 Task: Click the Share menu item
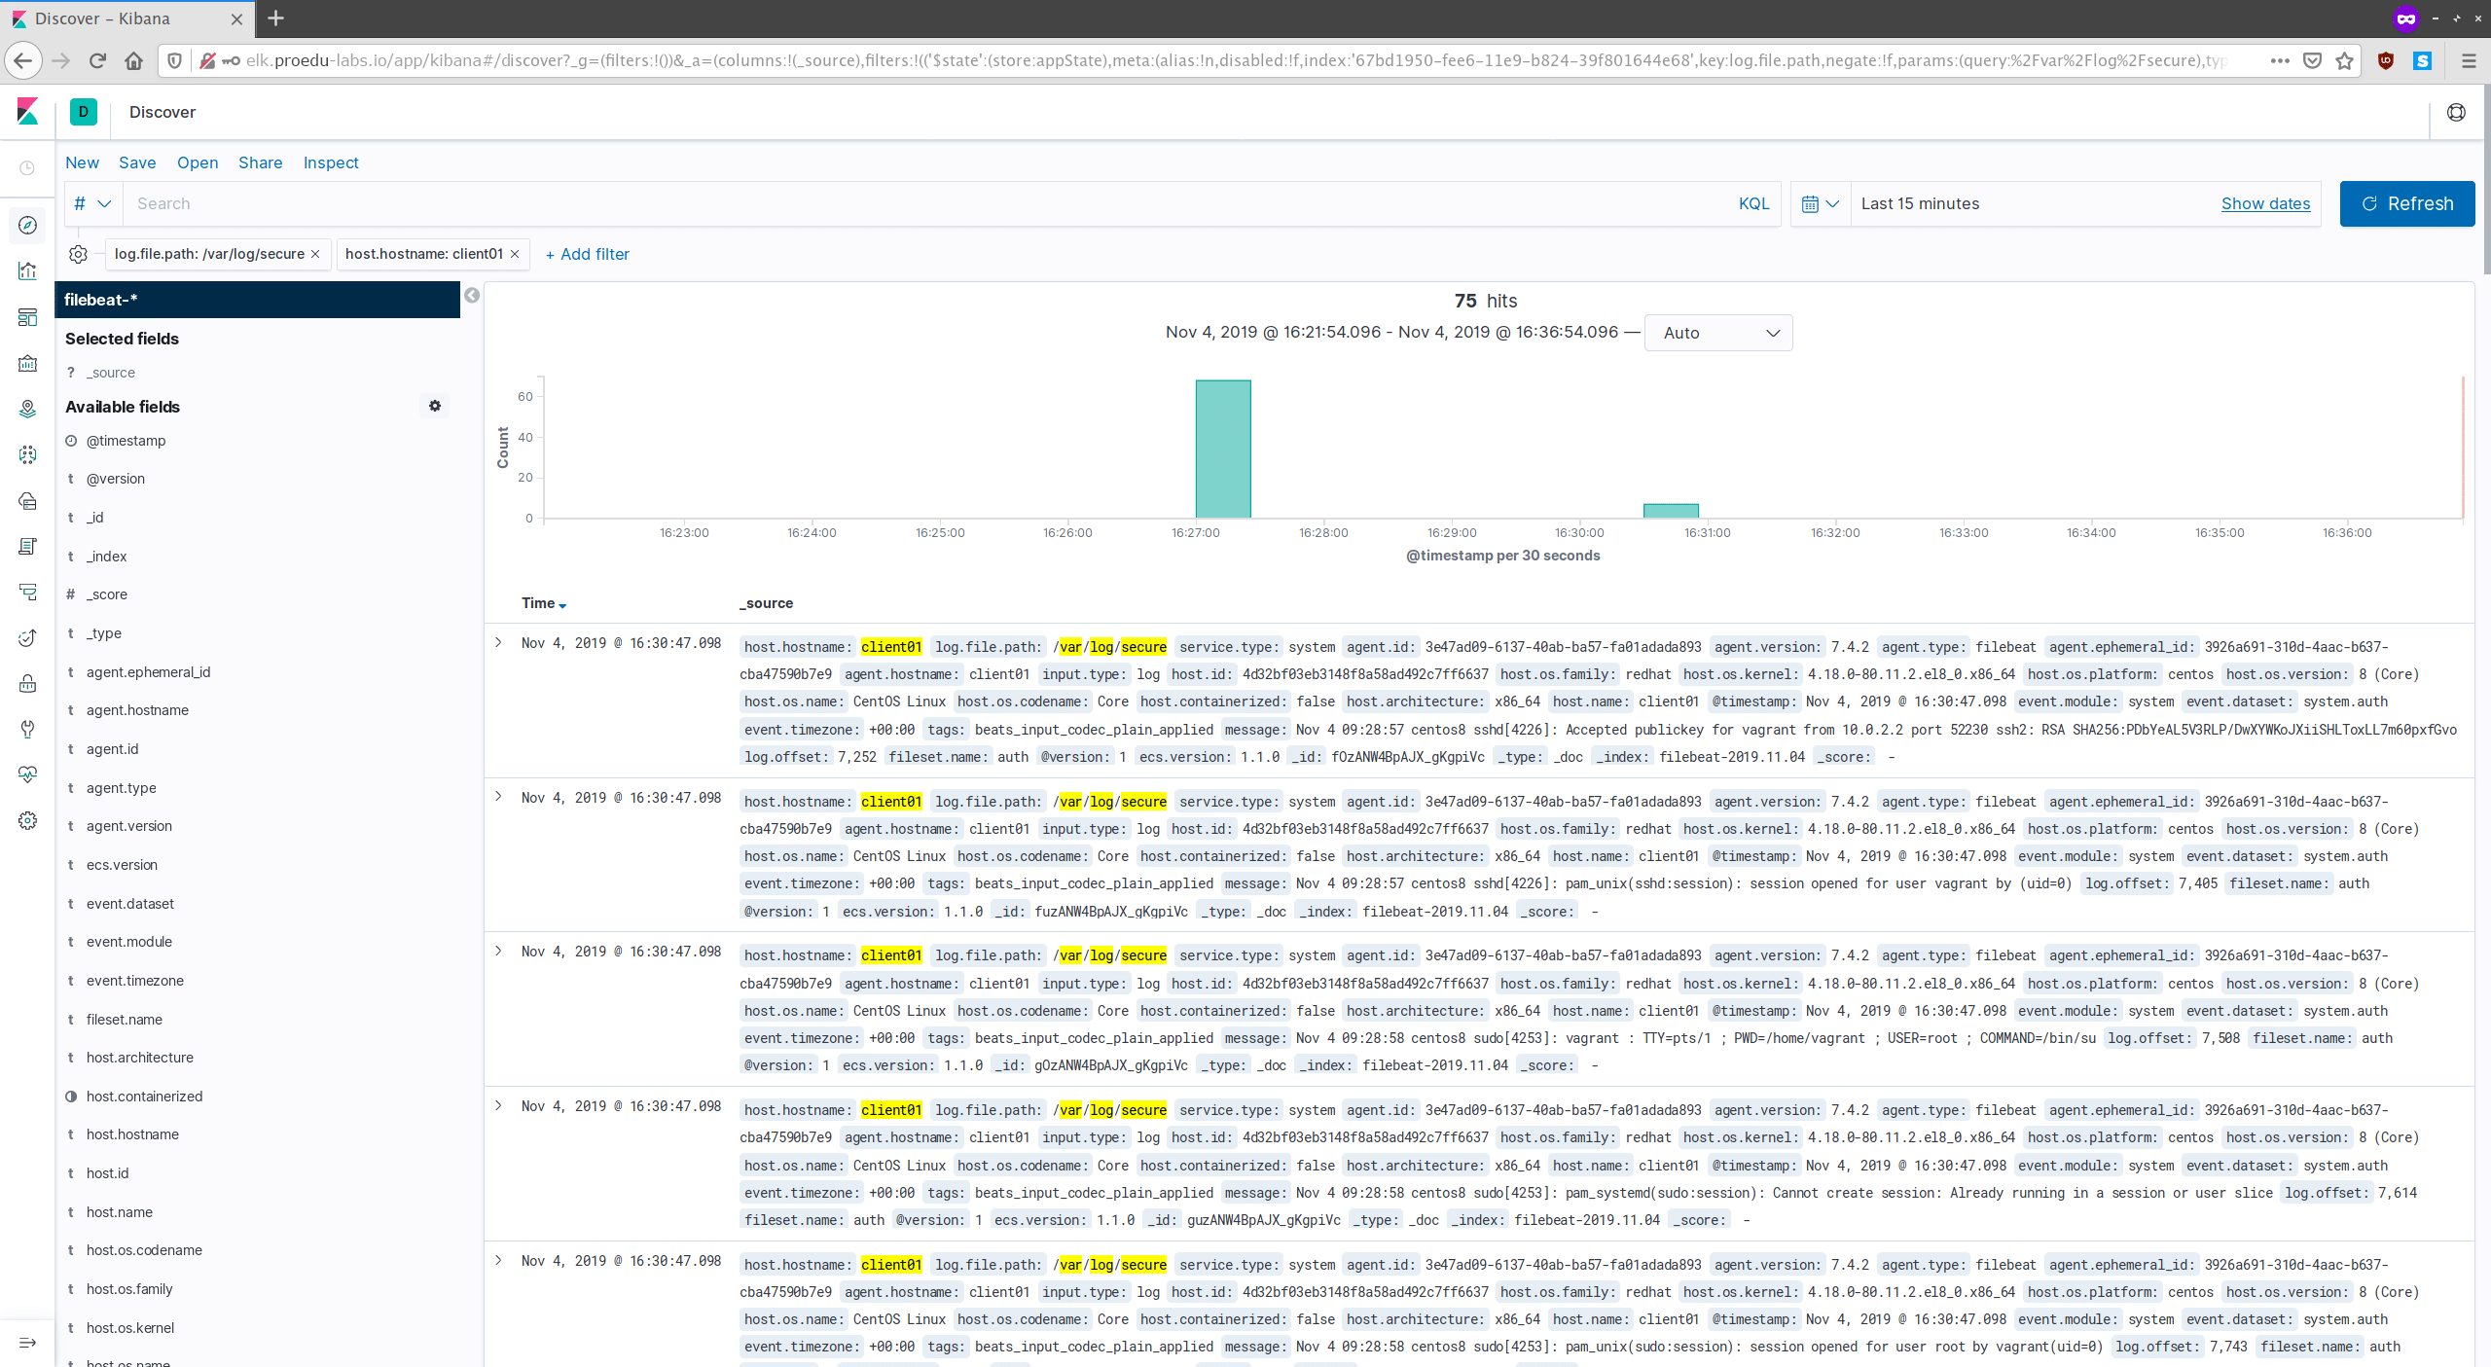click(x=260, y=162)
